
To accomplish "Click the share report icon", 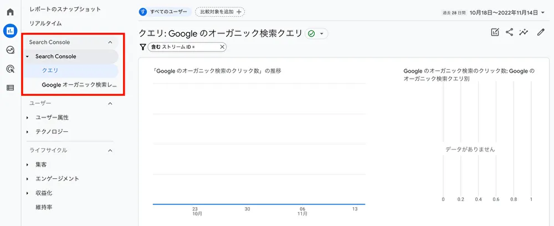I will click(509, 32).
